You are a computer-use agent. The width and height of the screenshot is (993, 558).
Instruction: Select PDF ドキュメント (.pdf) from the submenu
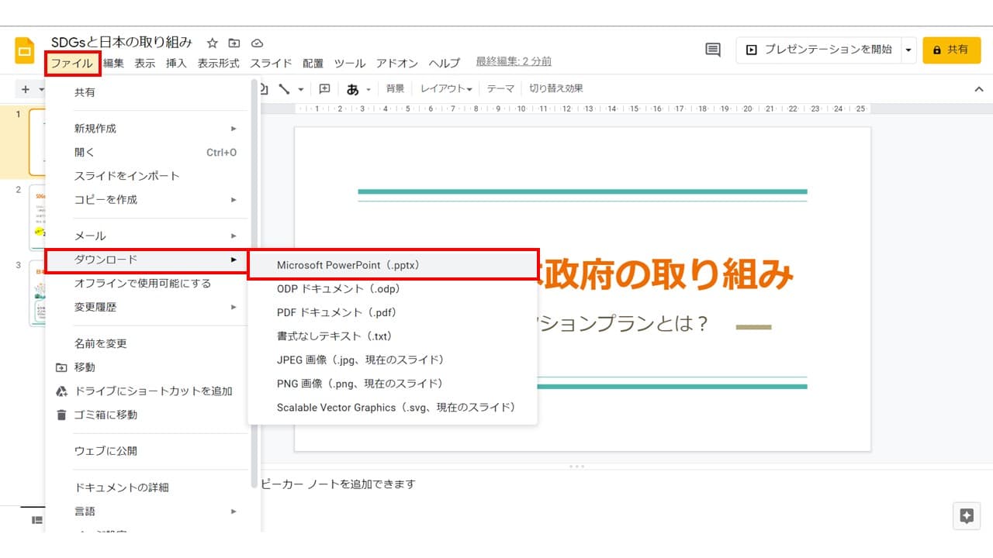336,312
